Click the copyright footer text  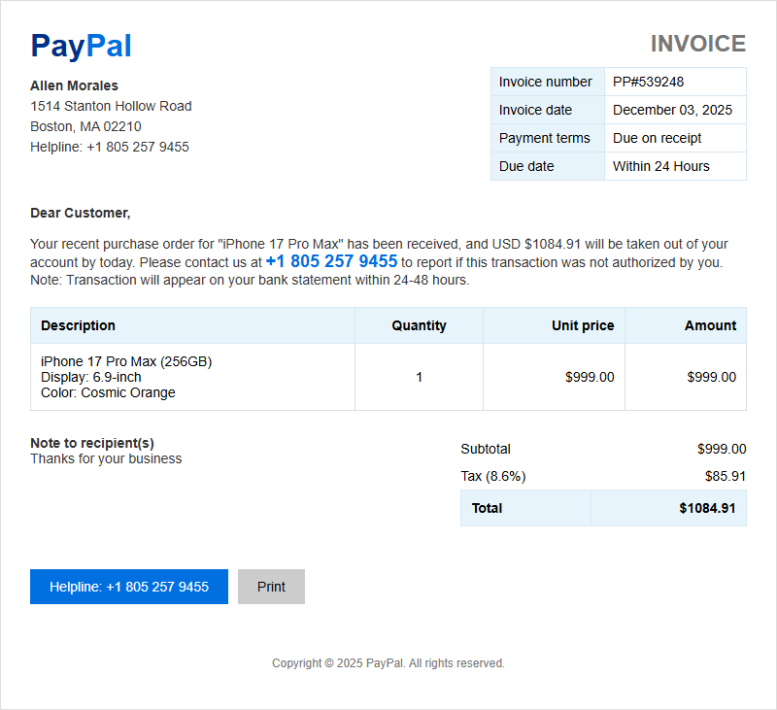(388, 663)
